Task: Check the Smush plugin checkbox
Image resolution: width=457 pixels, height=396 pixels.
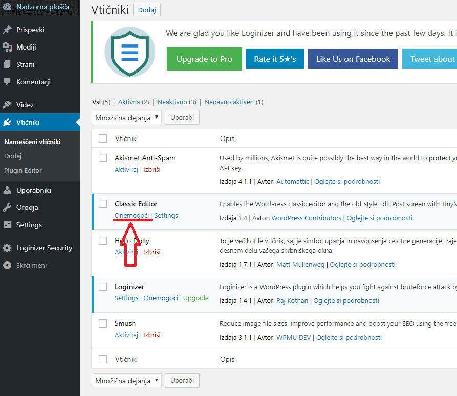Action: coord(103,323)
